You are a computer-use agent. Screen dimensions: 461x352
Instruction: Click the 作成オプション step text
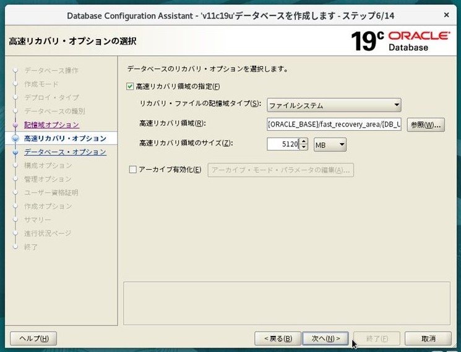coord(48,206)
